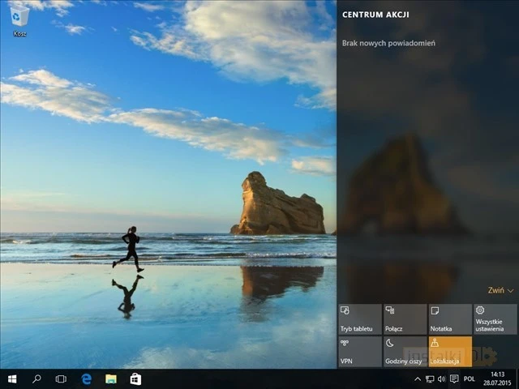Toggle Tryb tabletu quick action

pyautogui.click(x=359, y=319)
